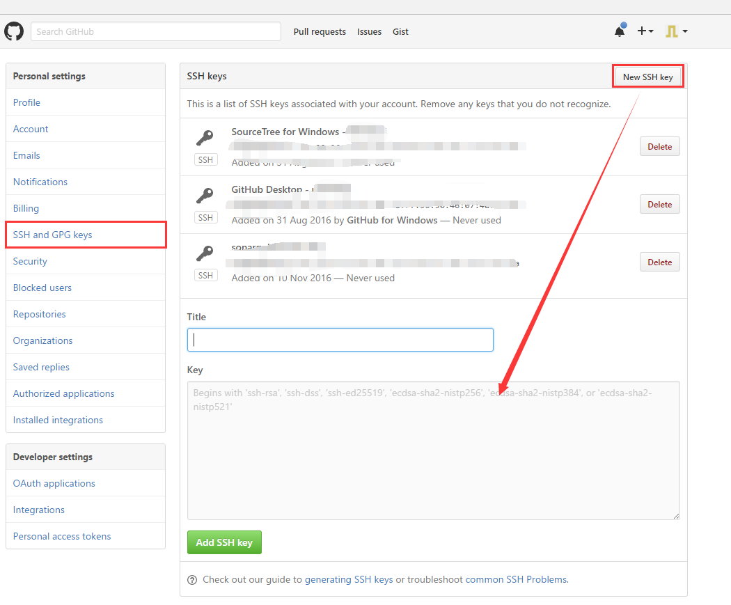Click the SourceTree for Windows title text
The height and width of the screenshot is (605, 731).
[285, 132]
